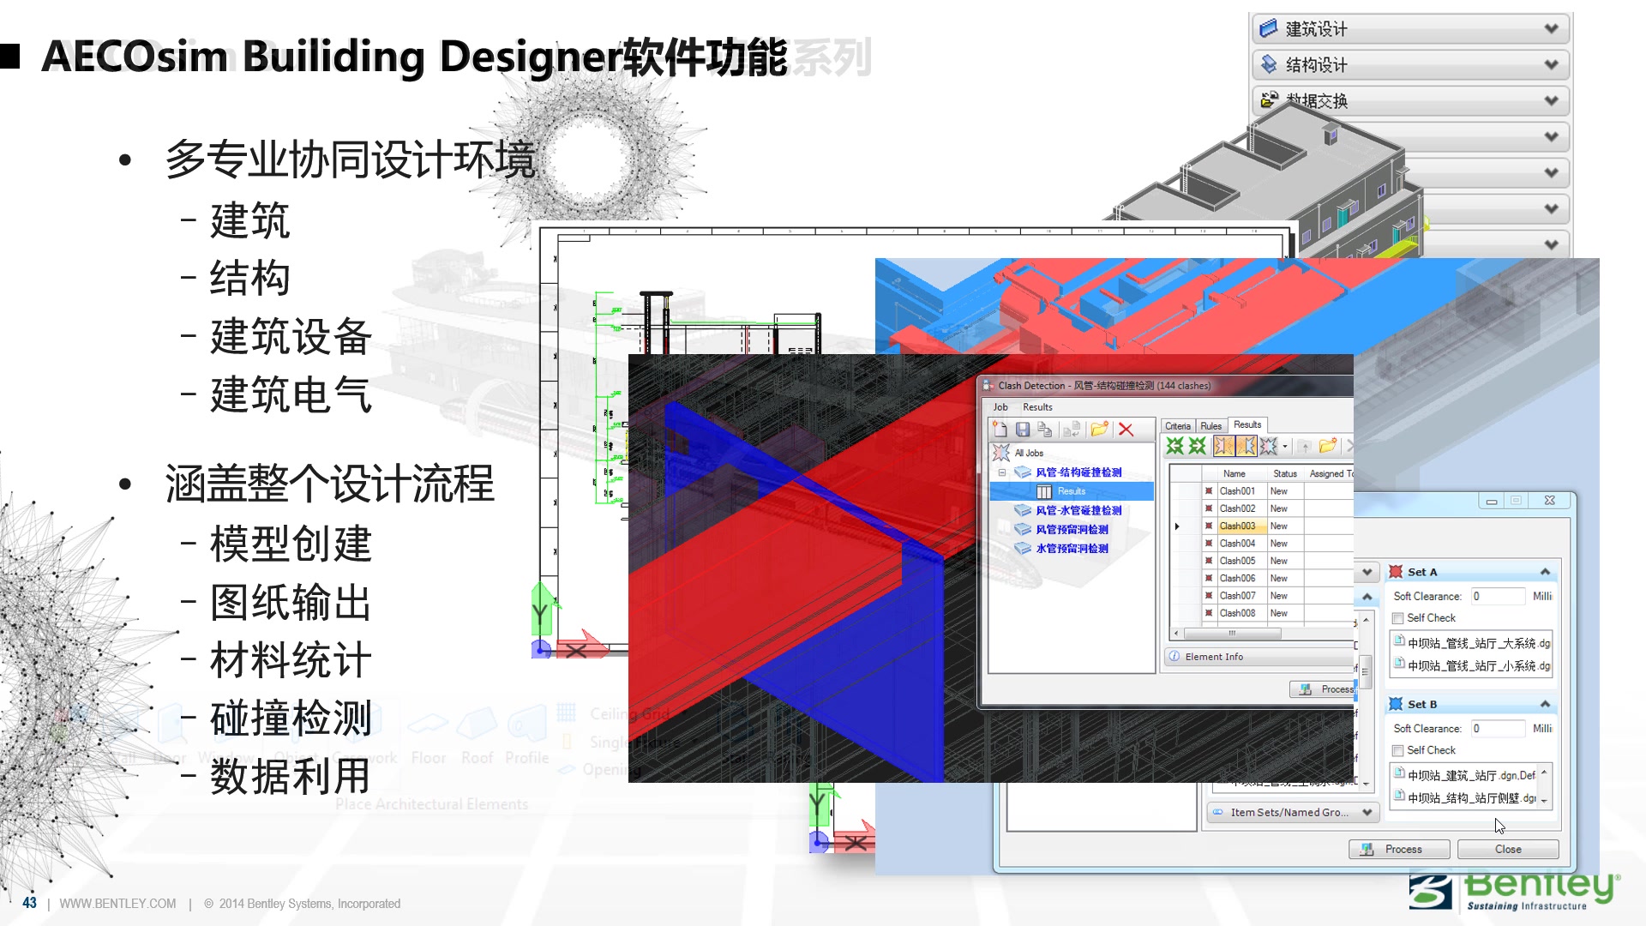Expand the 数据交换 task group

(x=1551, y=100)
